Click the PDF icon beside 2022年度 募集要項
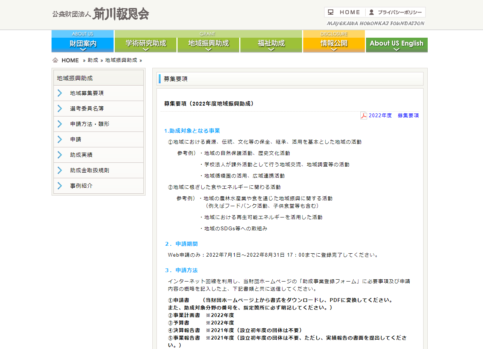 [363, 116]
